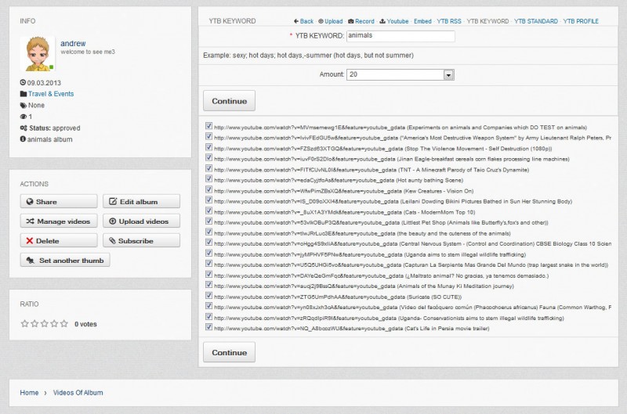Uncheck Cat's Life in Persia trailer
The width and height of the screenshot is (627, 414).
click(x=208, y=327)
